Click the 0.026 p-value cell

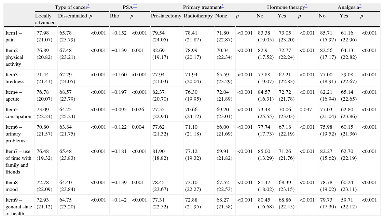(x=137, y=109)
